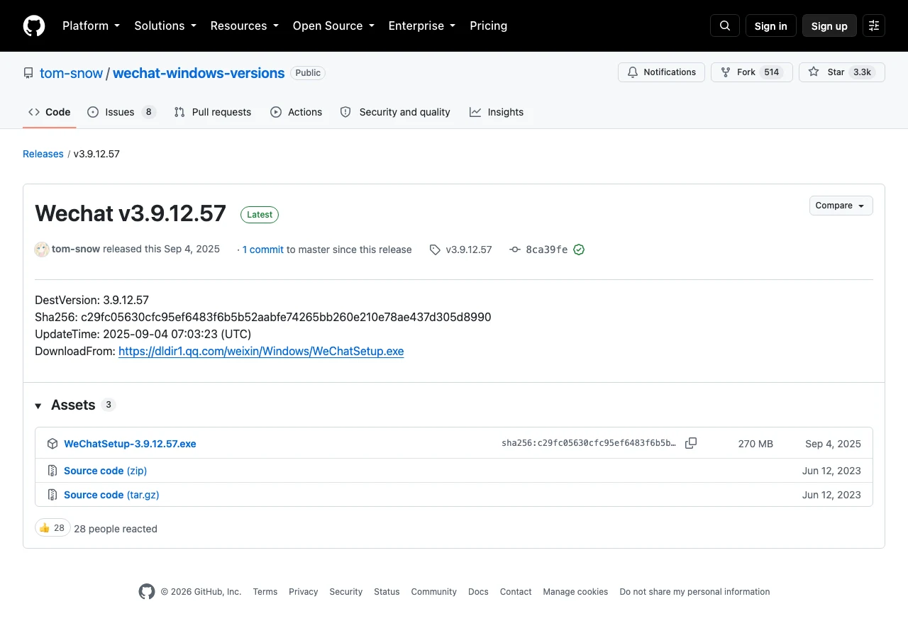Open the '1 commit' link
The height and width of the screenshot is (638, 908).
[x=263, y=250]
